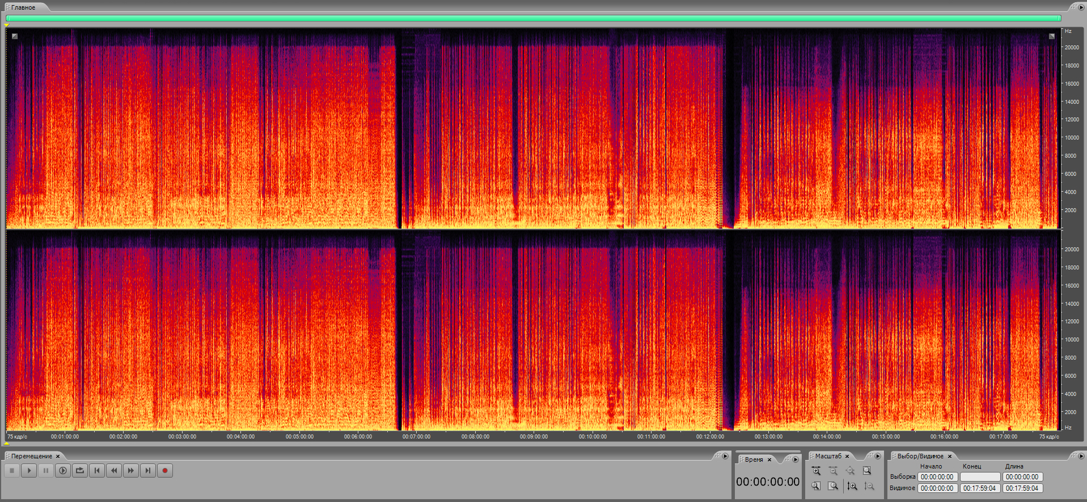This screenshot has width=1087, height=502.
Task: Click the Rewind double-arrow button
Action: click(x=114, y=470)
